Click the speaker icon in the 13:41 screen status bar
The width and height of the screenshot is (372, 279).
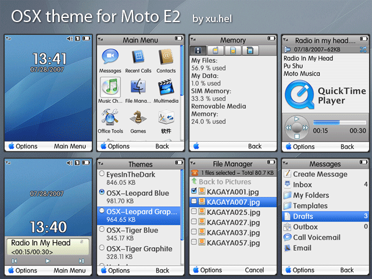(70, 38)
